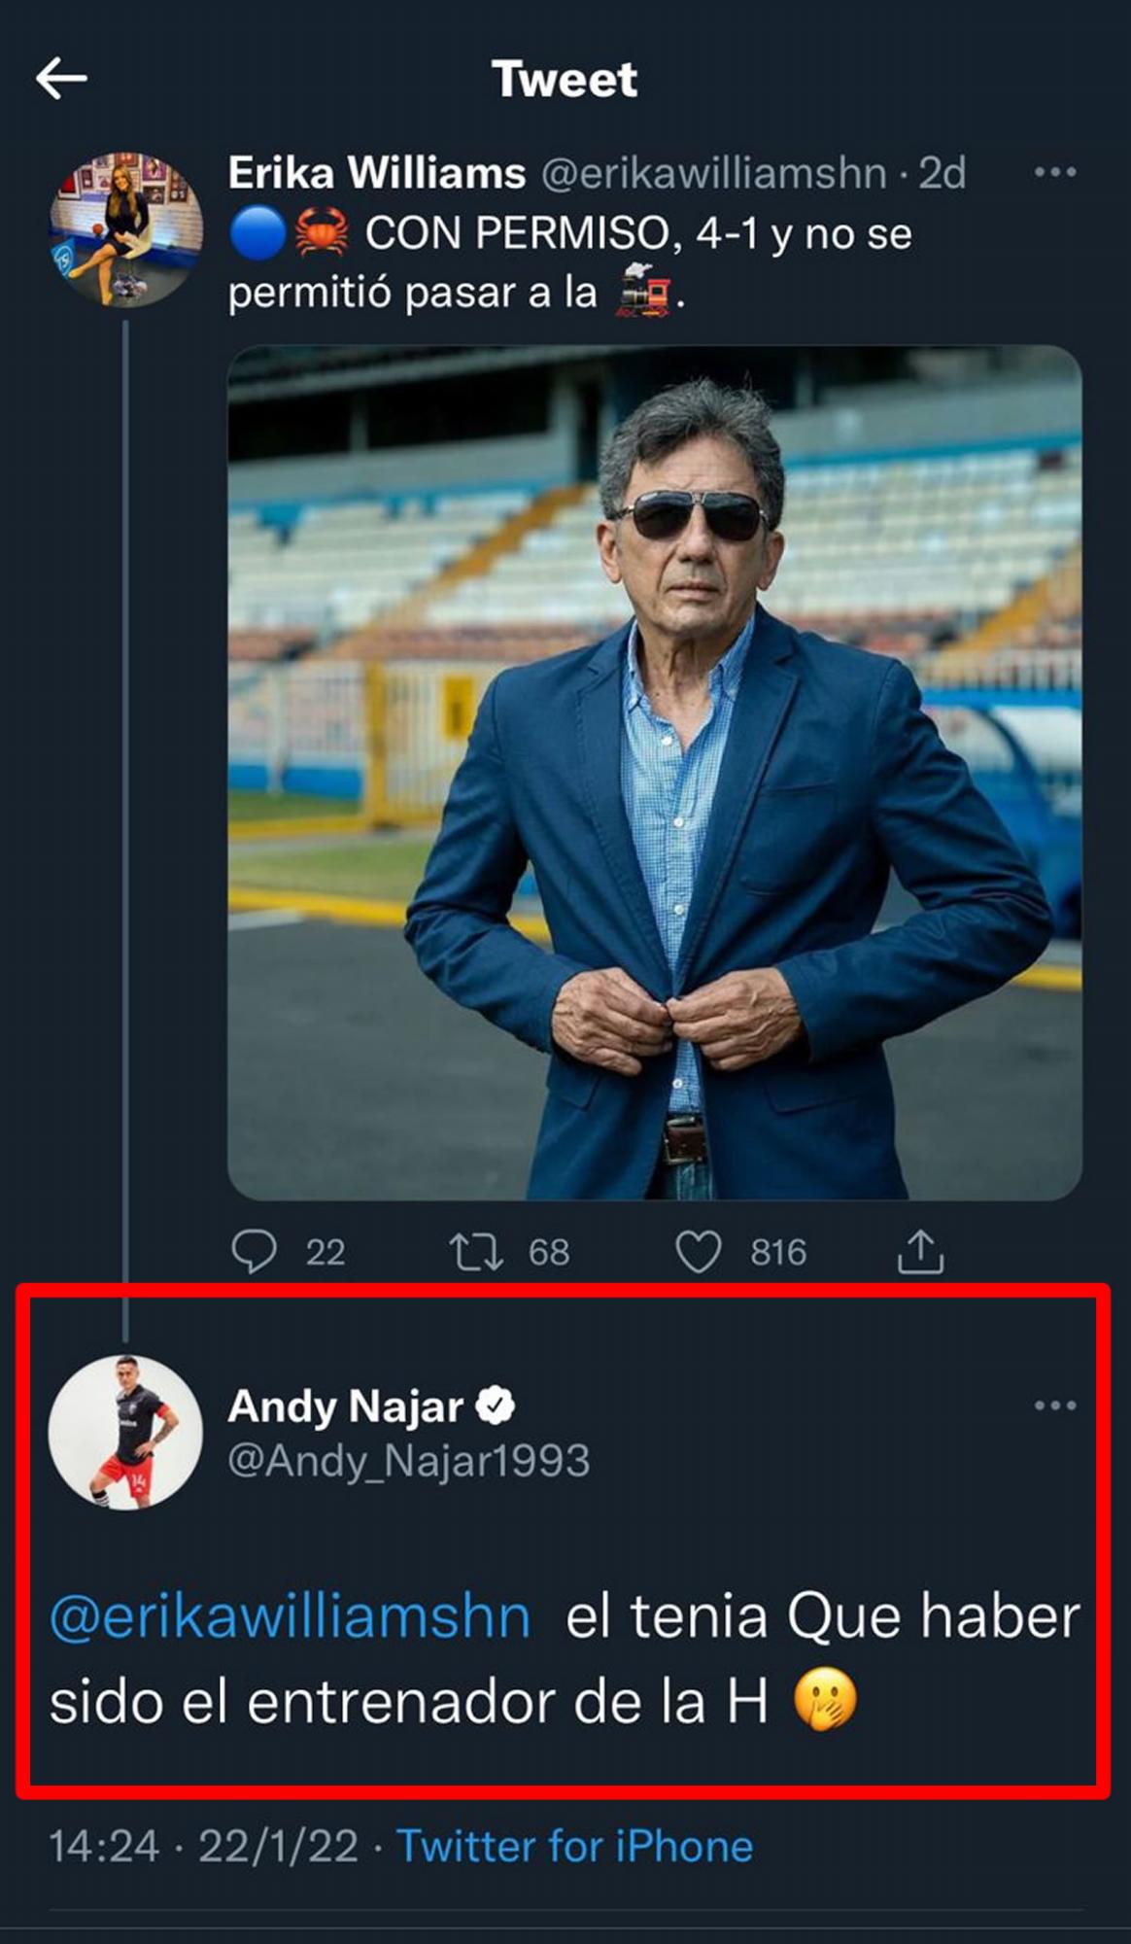Select the Tweet header title

coord(565,82)
